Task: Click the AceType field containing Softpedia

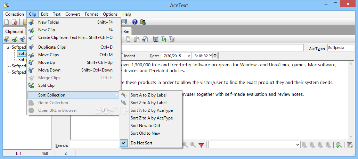Action: pos(340,48)
